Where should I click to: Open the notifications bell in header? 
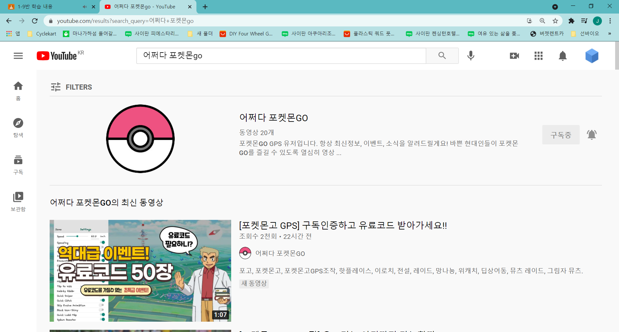[563, 56]
